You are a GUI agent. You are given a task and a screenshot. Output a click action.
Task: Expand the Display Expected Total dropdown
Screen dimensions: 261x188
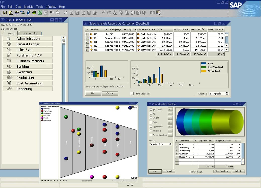tap(170, 144)
